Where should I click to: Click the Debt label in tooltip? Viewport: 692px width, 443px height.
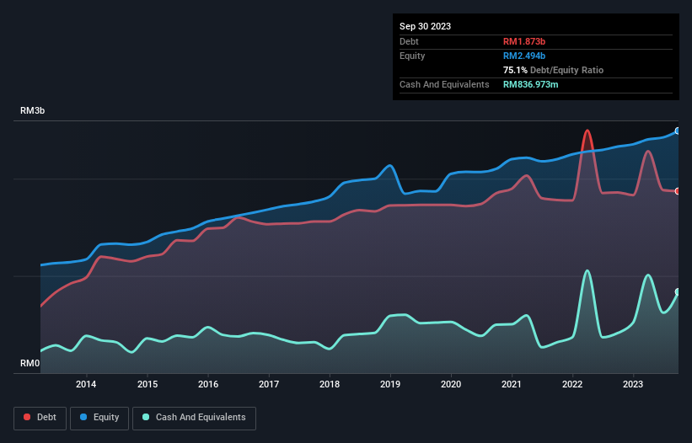pos(409,41)
